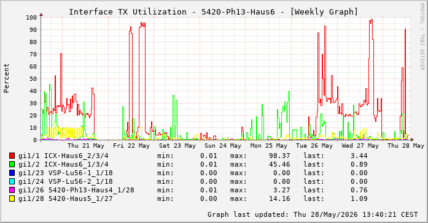Select the 'gi1/28 5420-Haus5_1/27' legend label
Viewport: 428px width, 223px height.
66,198
